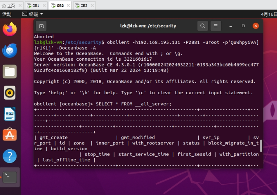The width and height of the screenshot is (277, 195).
Task: Click the 'start_service_time' column header
Action: coord(144,154)
